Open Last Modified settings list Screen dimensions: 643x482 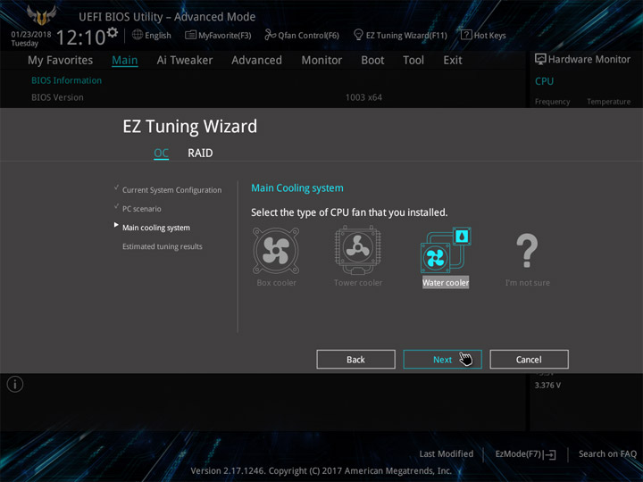(x=447, y=453)
